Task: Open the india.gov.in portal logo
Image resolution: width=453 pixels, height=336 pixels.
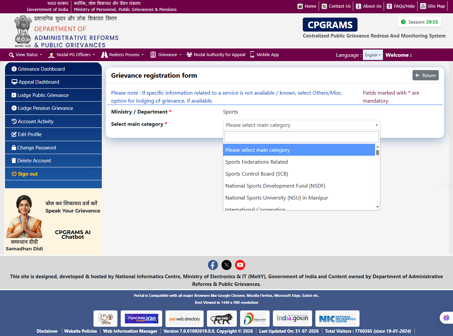Action: click(292, 319)
